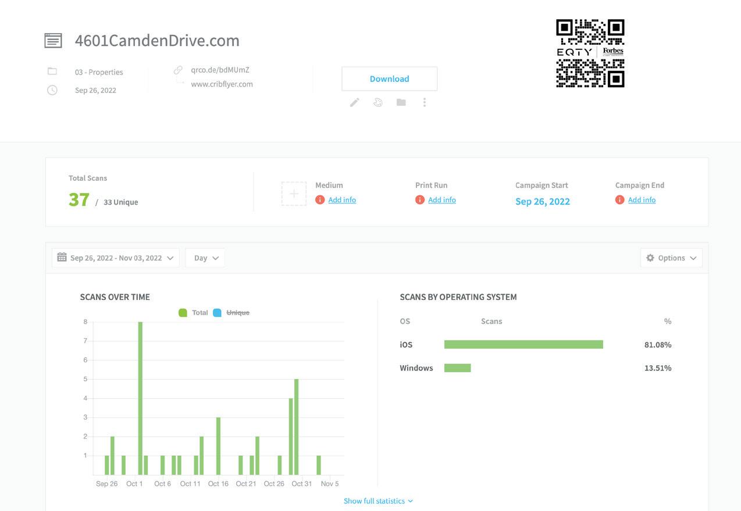Click the folder icon next to 03 - Properties

point(52,71)
